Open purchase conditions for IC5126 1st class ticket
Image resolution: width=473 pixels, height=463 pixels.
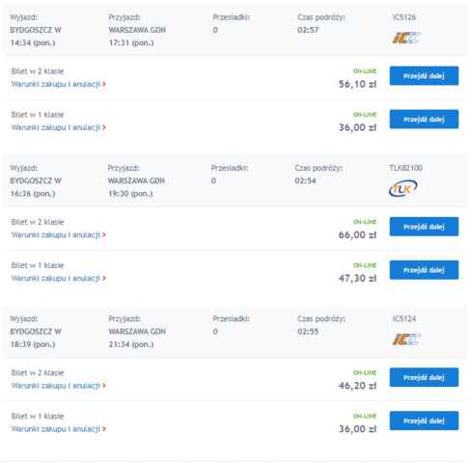tap(56, 127)
